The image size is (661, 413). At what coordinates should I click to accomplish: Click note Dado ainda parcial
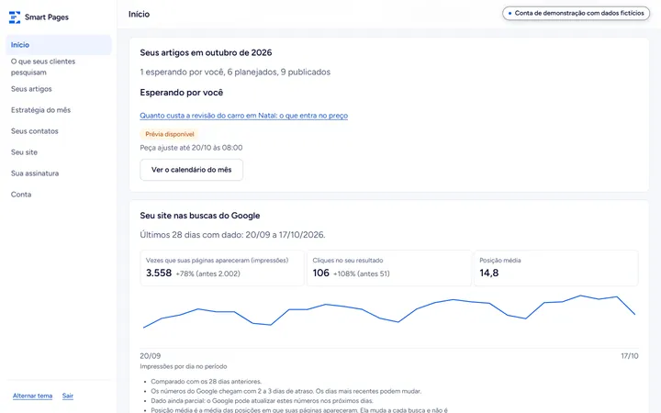pos(262,401)
